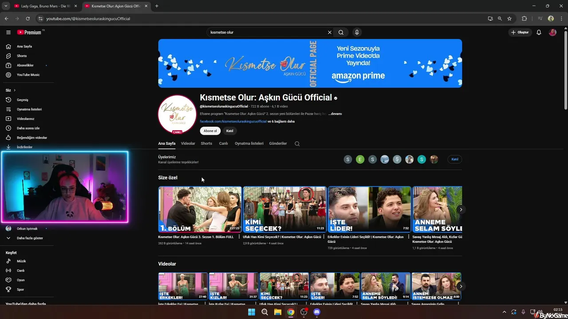The height and width of the screenshot is (319, 568).
Task: Switch to Gönderiler tab
Action: click(278, 144)
